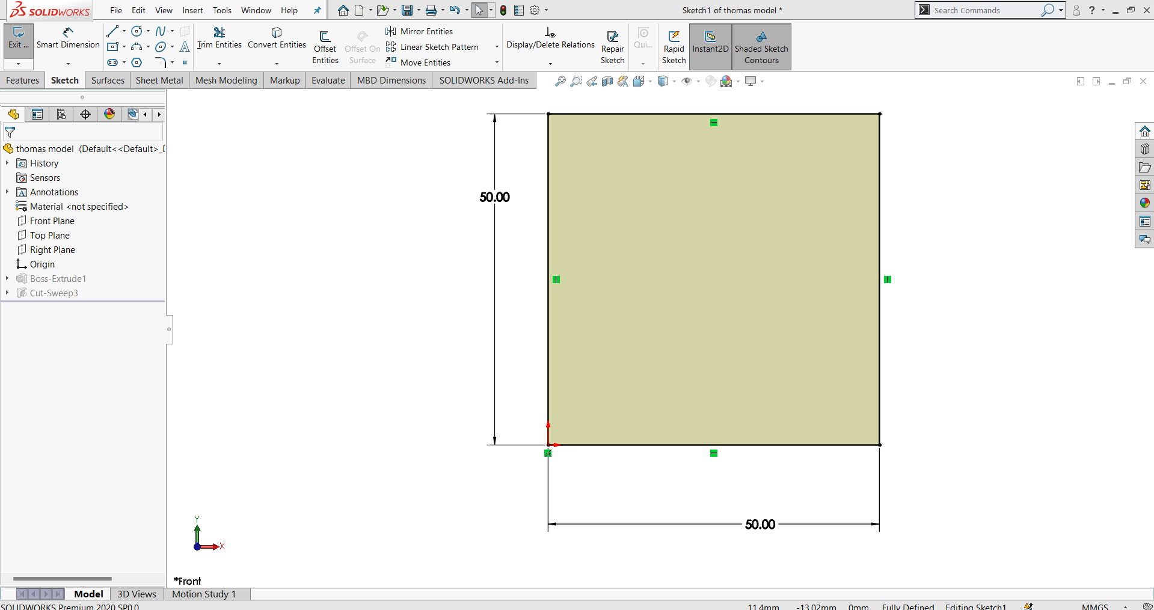This screenshot has width=1154, height=610.
Task: Expand the Boss-Extrude1 feature node
Action: click(7, 279)
